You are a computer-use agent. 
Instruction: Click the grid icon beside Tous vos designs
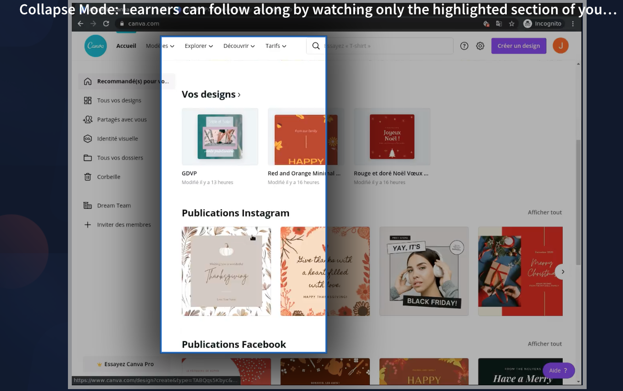pyautogui.click(x=88, y=100)
